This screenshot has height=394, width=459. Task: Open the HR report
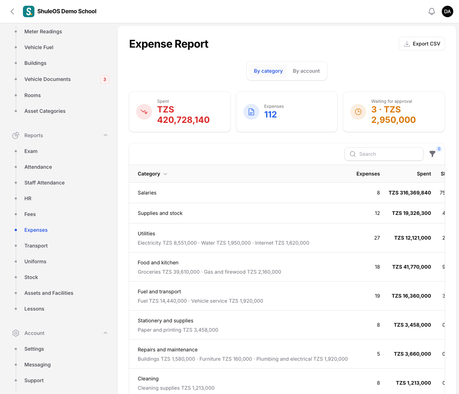pyautogui.click(x=28, y=198)
